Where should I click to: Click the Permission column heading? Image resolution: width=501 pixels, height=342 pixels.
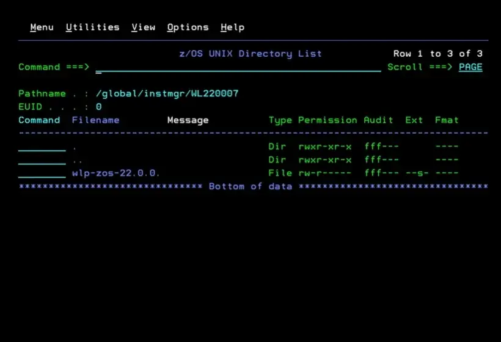point(327,120)
